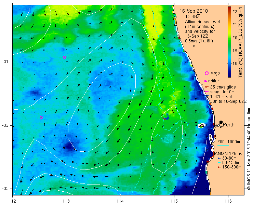The image size is (253, 205).
Task: Click the magenta Argo float circle near -31 latitude
Action: (x=64, y=57)
